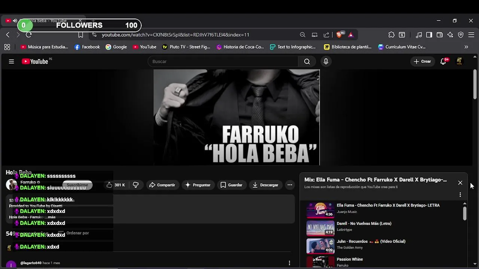
Task: Open @lagarto640 commenter profile
Action: point(31,263)
